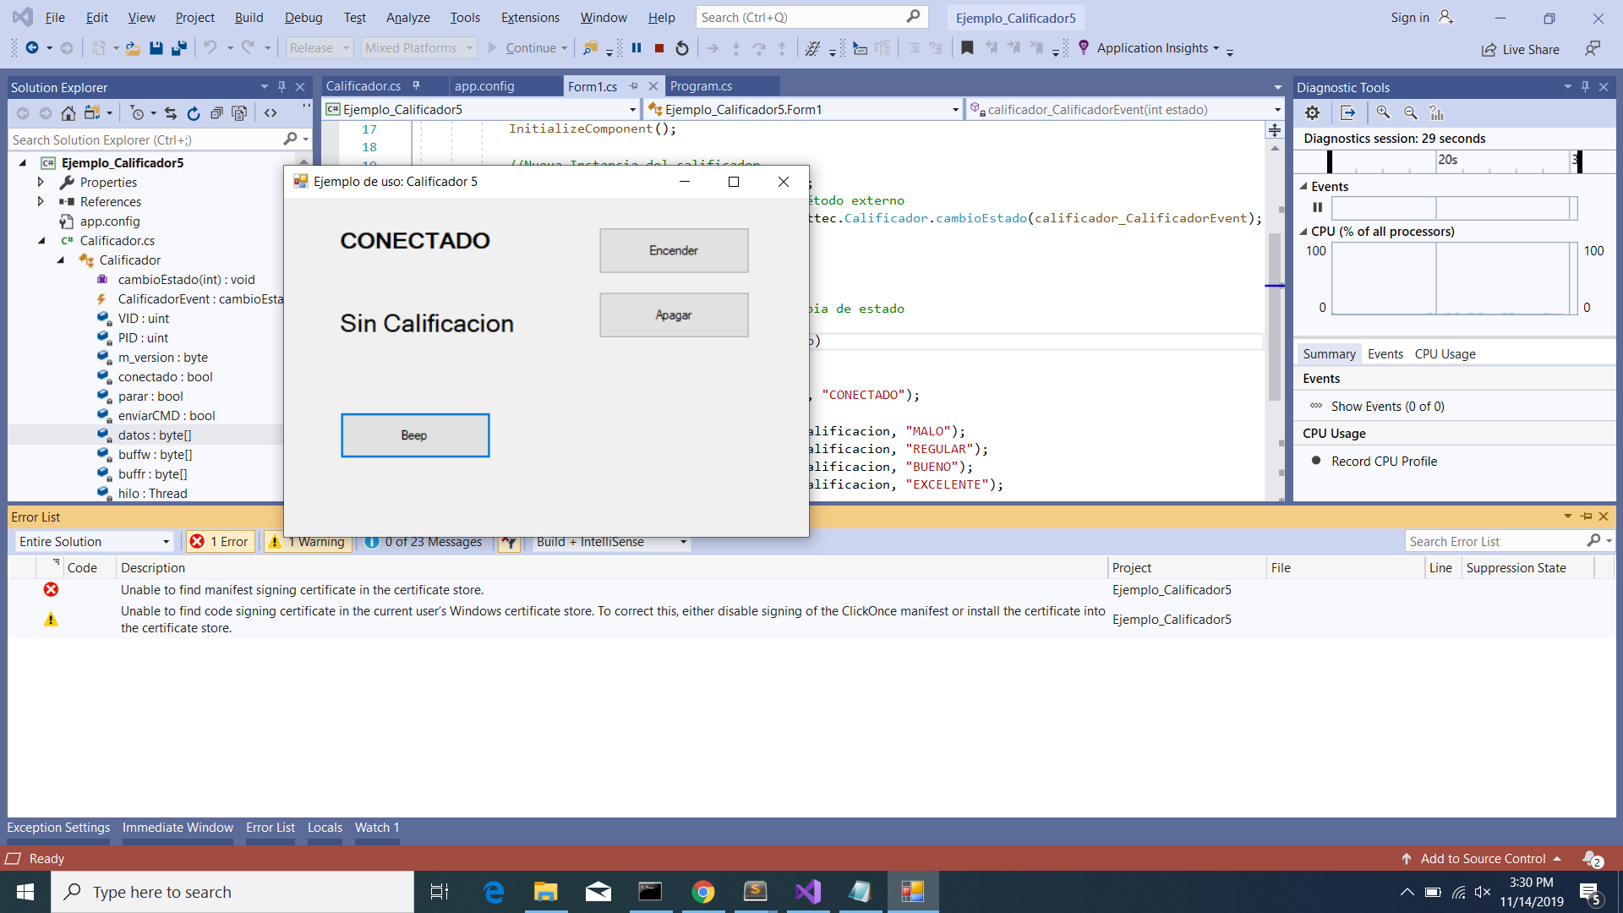Screen dimensions: 1623x913
Task: Select the Release configuration dropdown
Action: point(318,46)
